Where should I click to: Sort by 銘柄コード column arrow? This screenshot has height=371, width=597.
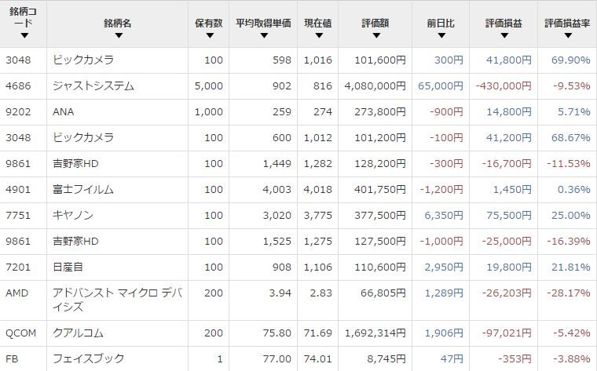click(x=24, y=35)
